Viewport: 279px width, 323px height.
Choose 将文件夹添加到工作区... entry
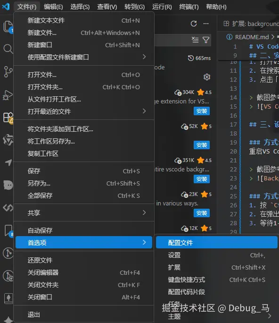(x=84, y=129)
